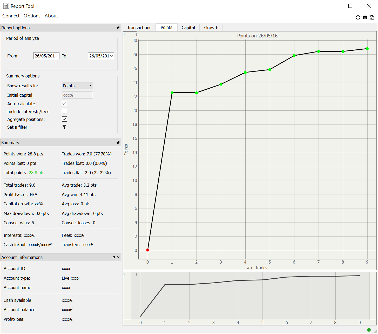Open the To date dropdown
The height and width of the screenshot is (334, 378).
pyautogui.click(x=111, y=56)
